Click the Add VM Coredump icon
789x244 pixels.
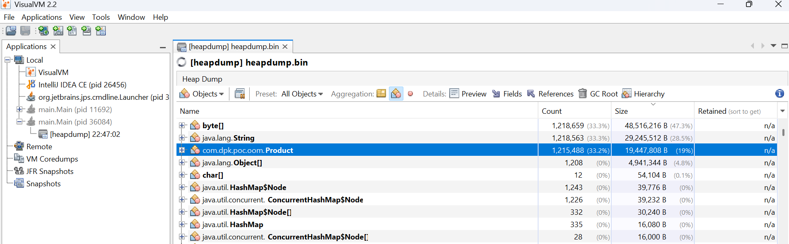tap(72, 31)
